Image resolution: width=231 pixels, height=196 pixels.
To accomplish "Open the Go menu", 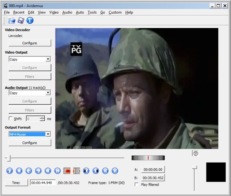I will (103, 12).
